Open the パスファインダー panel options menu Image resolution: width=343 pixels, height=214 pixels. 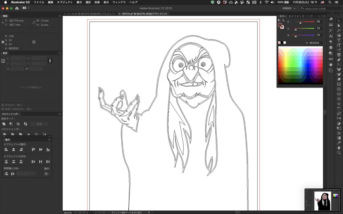coord(60,114)
